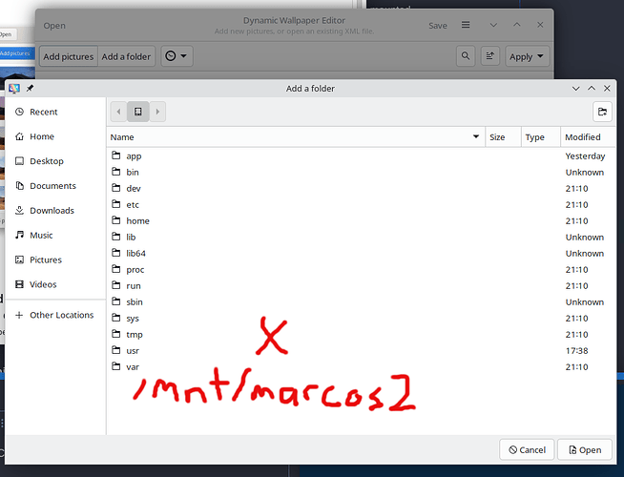This screenshot has width=624, height=477.
Task: Click the Open button in the dialog
Action: [585, 449]
